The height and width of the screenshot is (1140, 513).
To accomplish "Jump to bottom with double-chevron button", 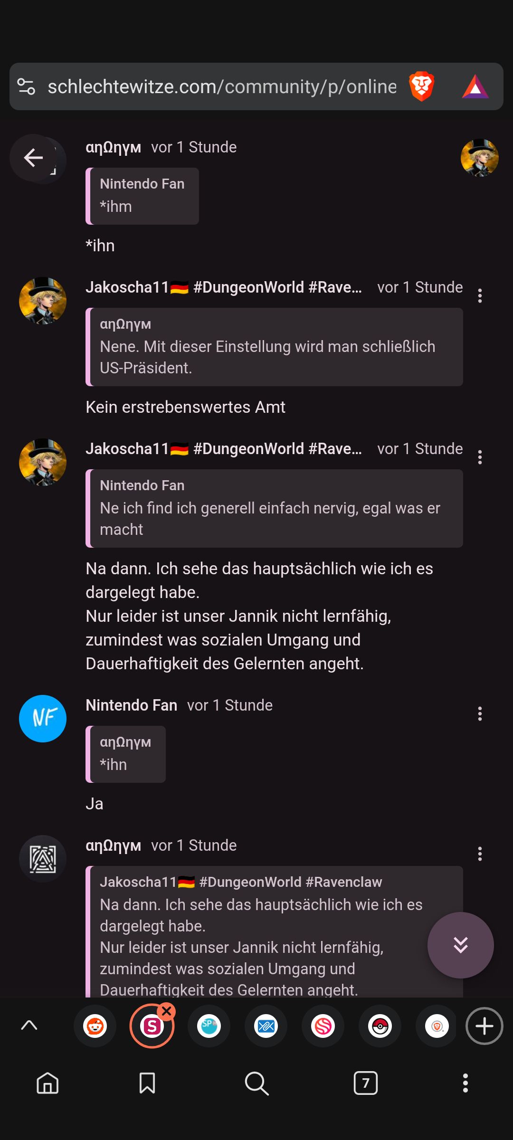I will coord(460,945).
